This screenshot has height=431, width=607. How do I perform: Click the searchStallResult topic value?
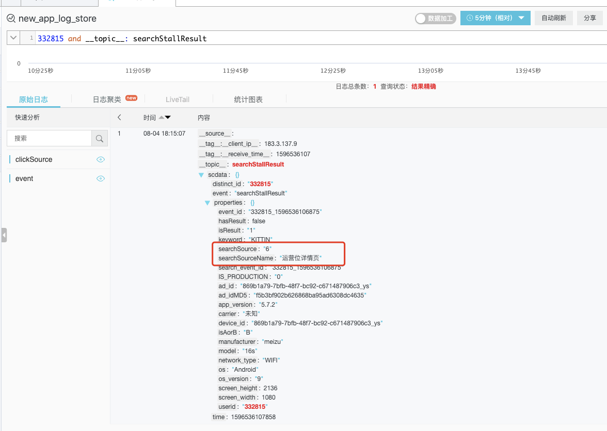258,164
